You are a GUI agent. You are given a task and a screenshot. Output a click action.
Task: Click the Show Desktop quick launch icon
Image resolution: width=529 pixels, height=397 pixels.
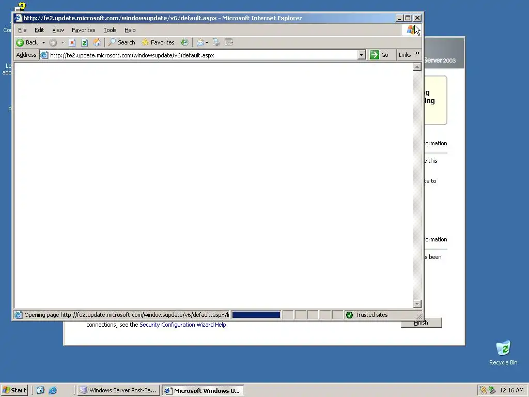[x=40, y=390]
